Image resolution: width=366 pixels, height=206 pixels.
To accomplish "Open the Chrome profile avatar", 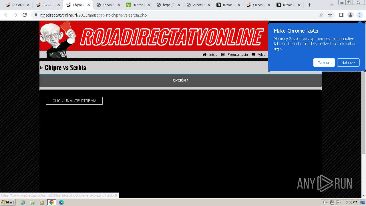I will point(350,15).
